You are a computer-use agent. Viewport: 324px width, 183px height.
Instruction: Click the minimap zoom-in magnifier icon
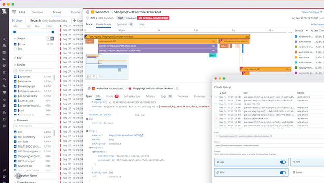pyautogui.click(x=94, y=76)
